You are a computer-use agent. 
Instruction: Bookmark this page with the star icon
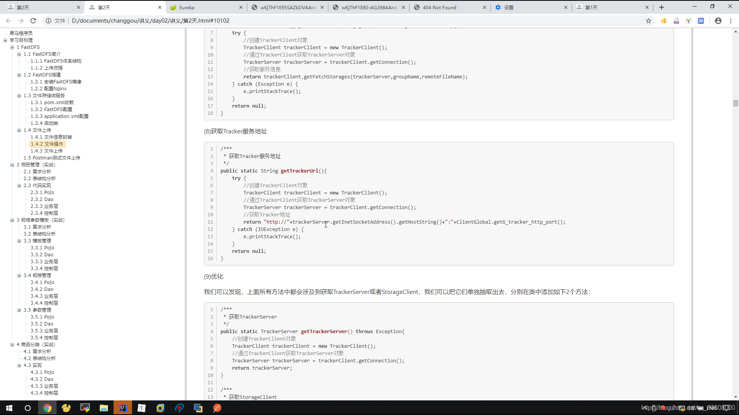click(x=649, y=21)
